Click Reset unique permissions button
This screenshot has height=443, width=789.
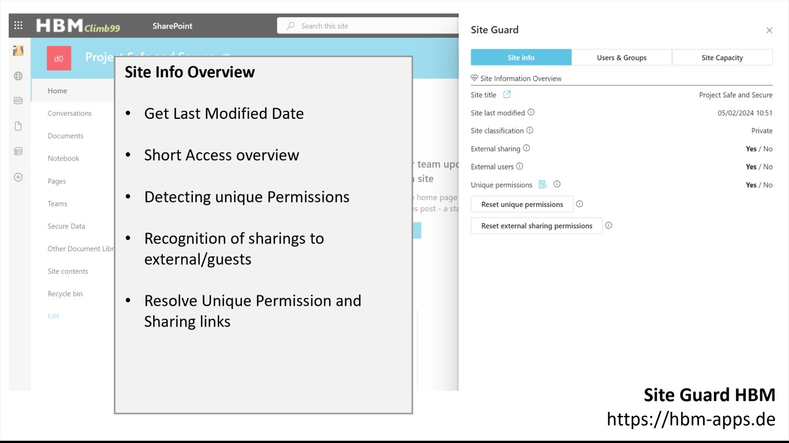pos(522,204)
